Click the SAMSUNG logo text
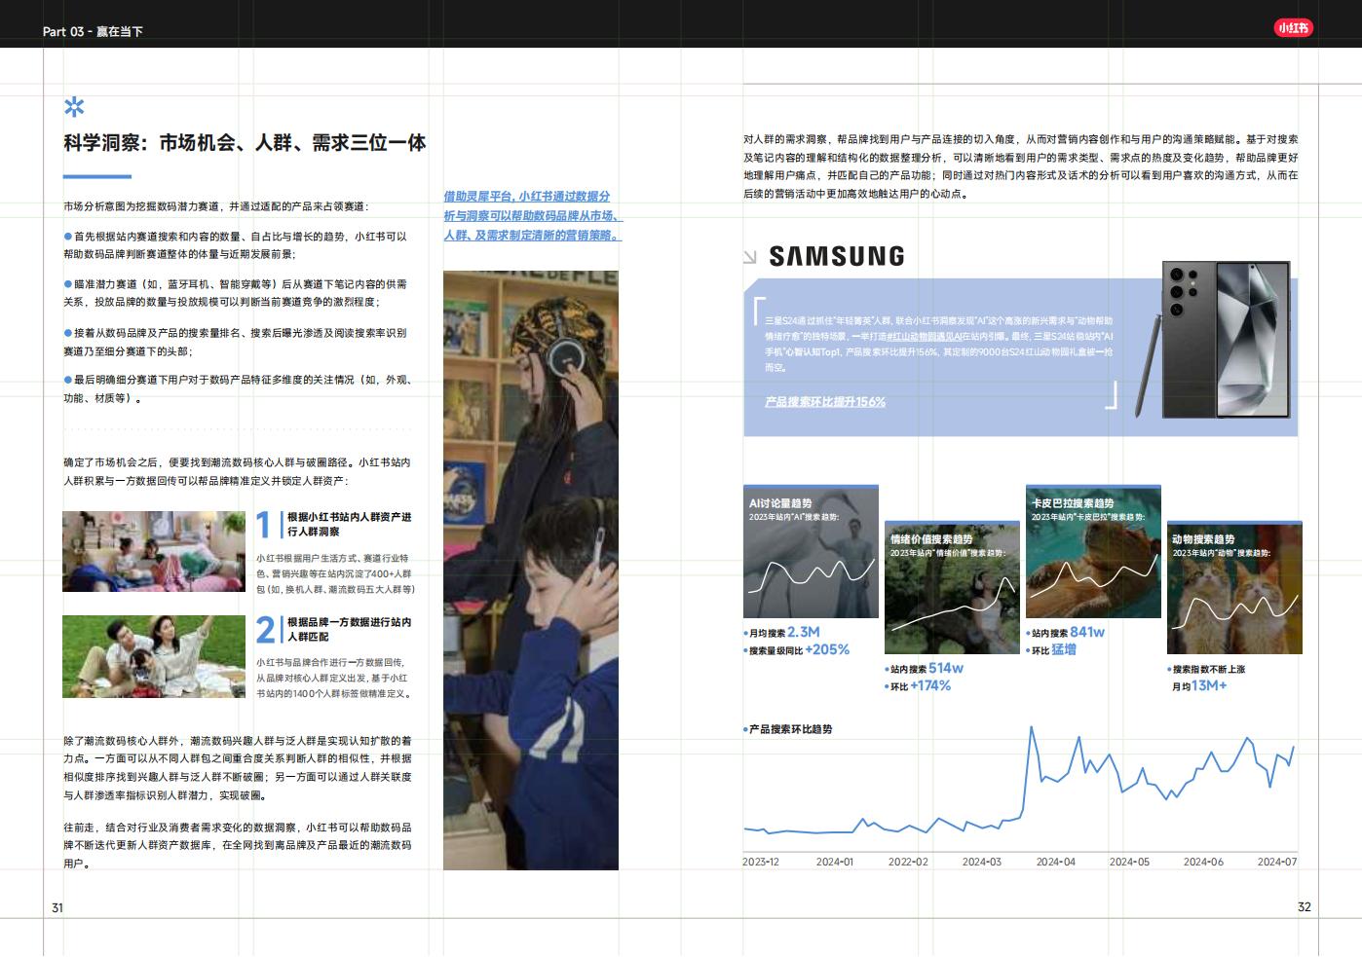 [837, 256]
